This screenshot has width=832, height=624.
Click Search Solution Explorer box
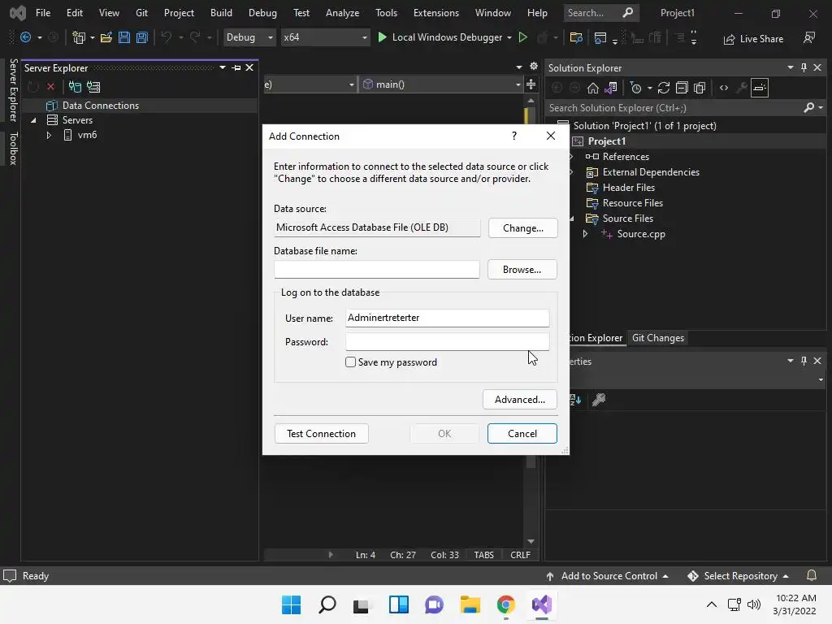pyautogui.click(x=675, y=108)
